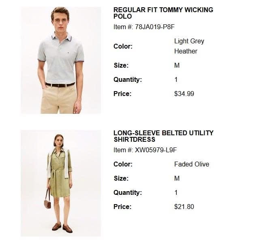Image resolution: width=278 pixels, height=243 pixels.
Task: Click the shirtdress Price label
Action: click(x=122, y=207)
